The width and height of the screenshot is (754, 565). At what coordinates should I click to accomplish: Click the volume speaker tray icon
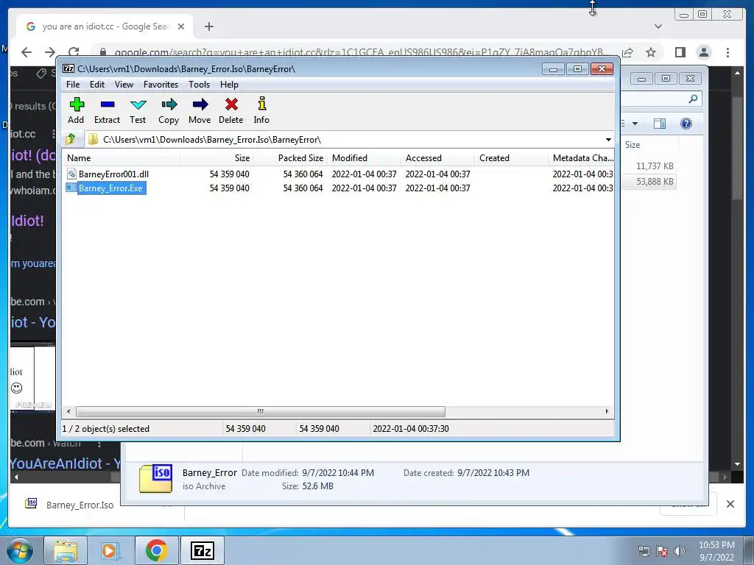click(680, 551)
